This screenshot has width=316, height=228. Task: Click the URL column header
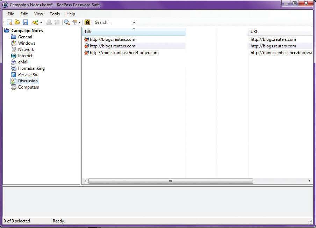280,32
